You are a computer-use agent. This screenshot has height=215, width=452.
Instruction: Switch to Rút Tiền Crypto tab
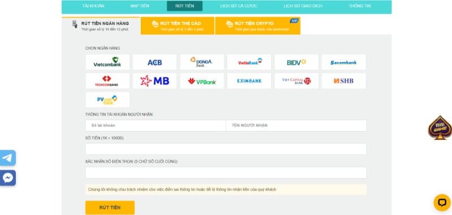258,26
